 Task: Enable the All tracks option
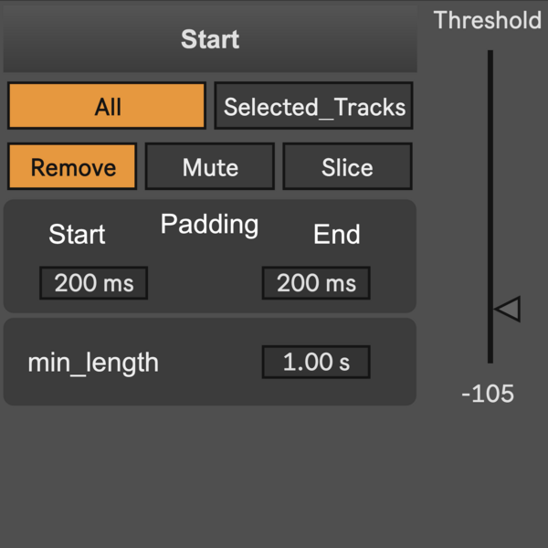[107, 107]
